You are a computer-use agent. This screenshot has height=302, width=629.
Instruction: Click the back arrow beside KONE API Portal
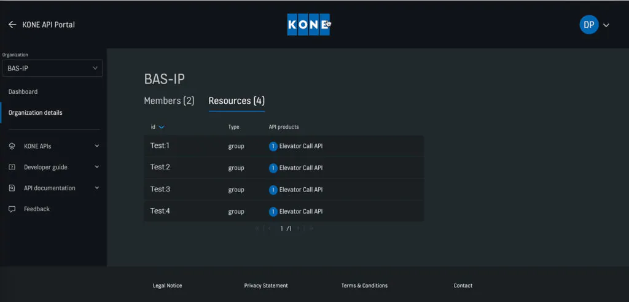point(12,25)
